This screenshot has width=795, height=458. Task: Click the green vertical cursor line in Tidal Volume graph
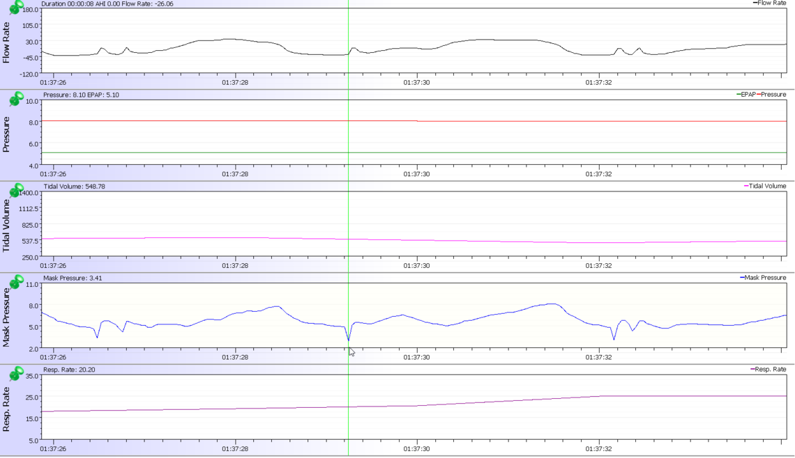348,223
